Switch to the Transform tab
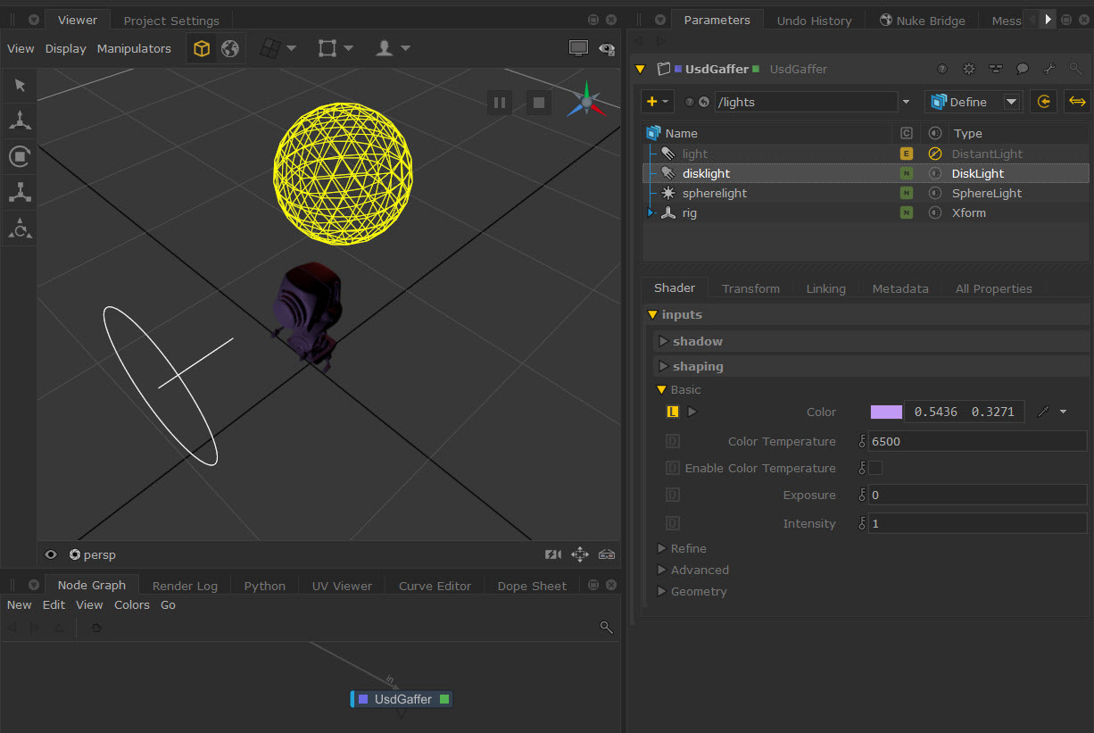Screen dimensions: 1094x733 (750, 288)
